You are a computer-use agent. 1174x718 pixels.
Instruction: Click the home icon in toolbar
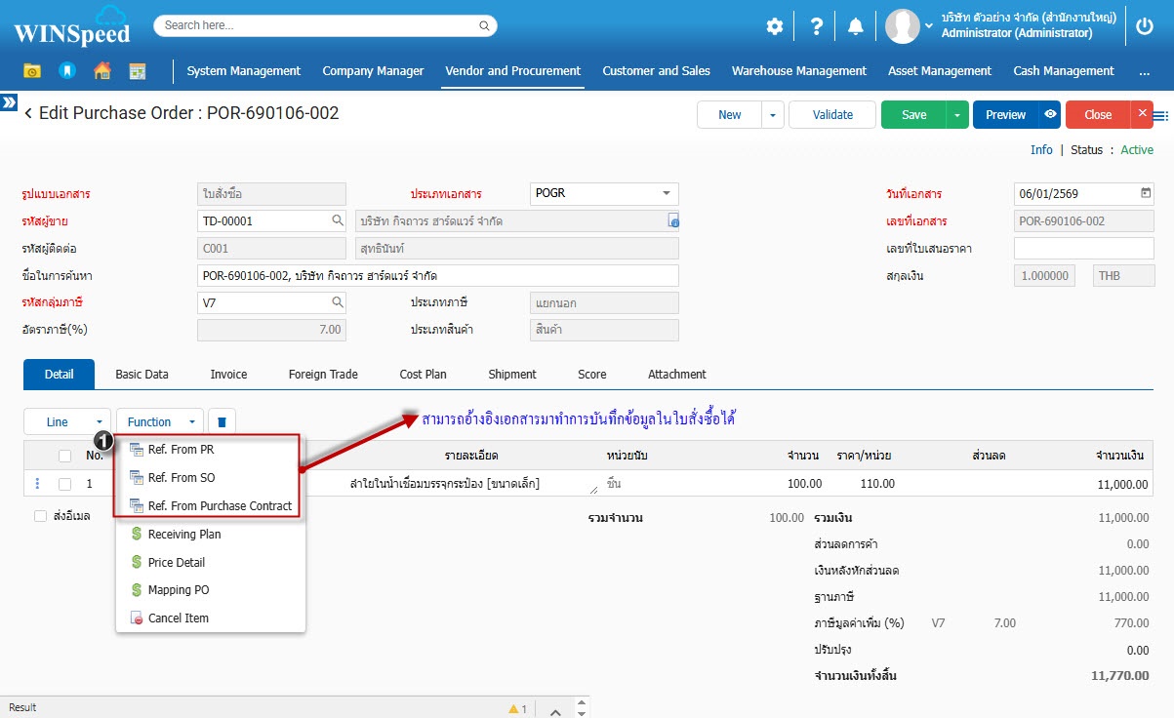click(x=101, y=70)
